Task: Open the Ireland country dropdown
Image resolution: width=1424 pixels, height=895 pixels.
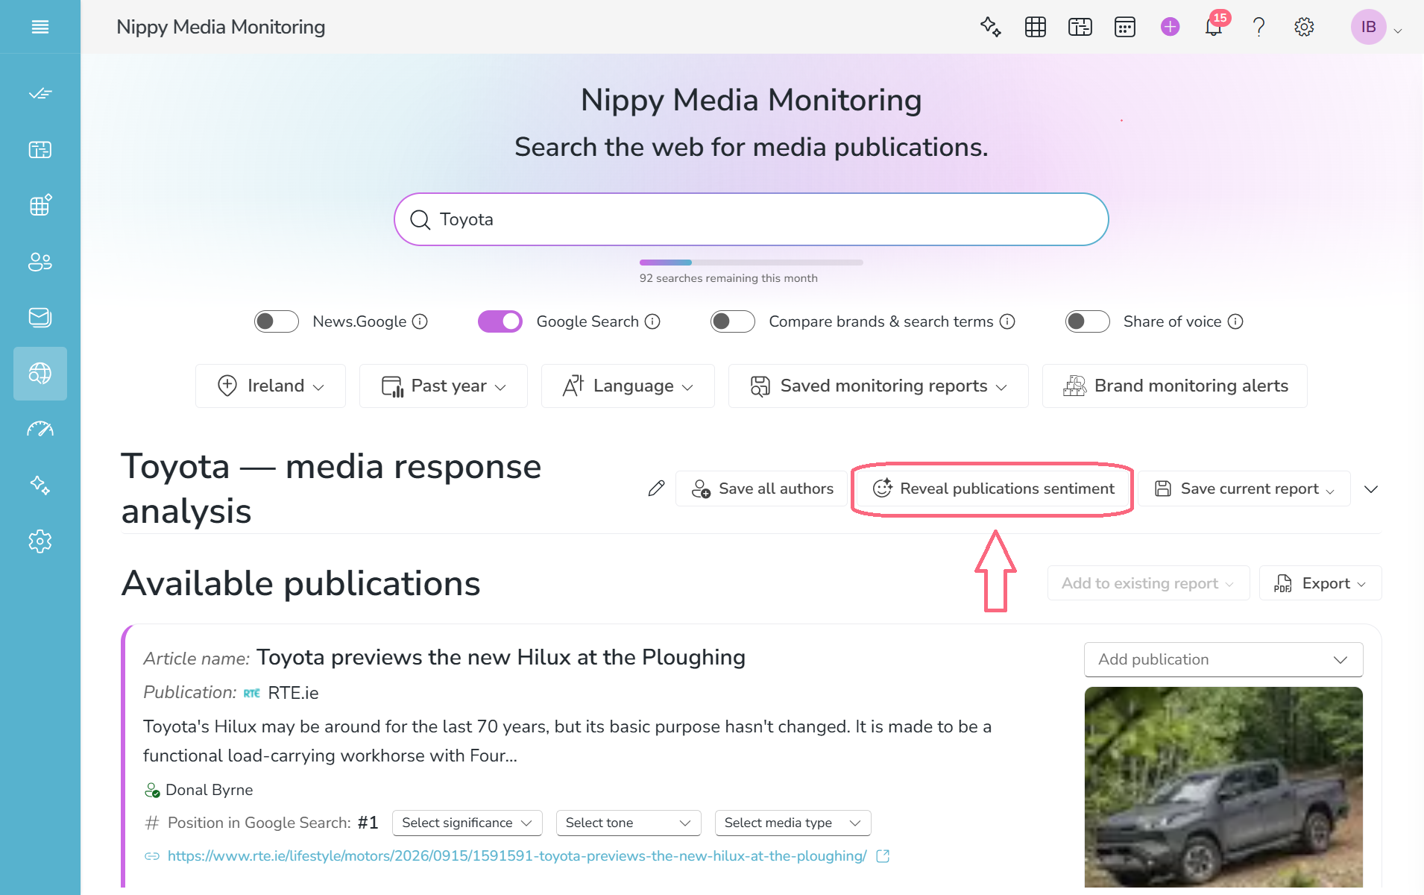Action: (x=271, y=386)
